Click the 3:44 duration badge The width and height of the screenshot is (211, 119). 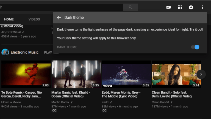pyautogui.click(x=196, y=85)
